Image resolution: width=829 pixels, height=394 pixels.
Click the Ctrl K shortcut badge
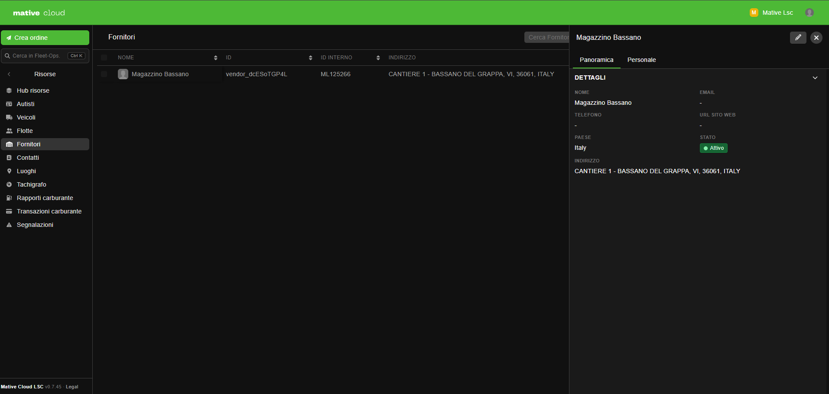click(x=76, y=56)
